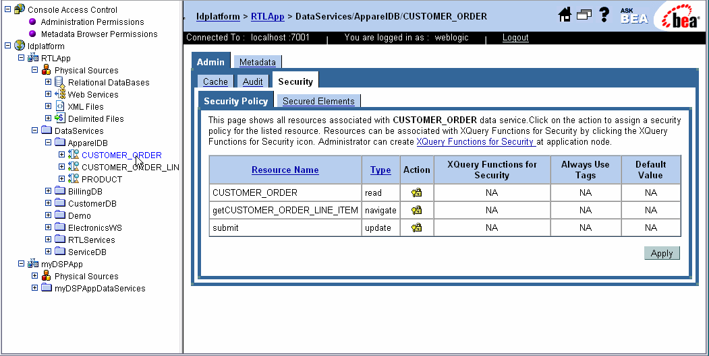Screen dimensions: 709x356
Task: Expand the PRODUCT data service node
Action: point(61,179)
